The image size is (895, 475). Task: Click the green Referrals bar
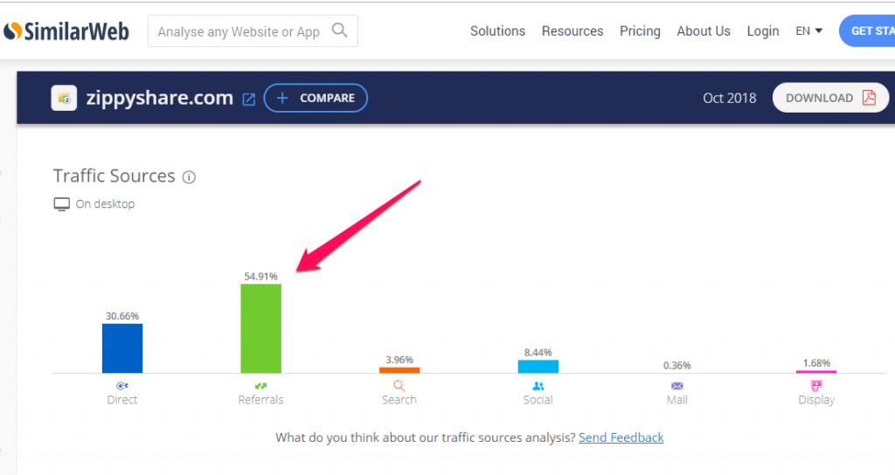260,328
